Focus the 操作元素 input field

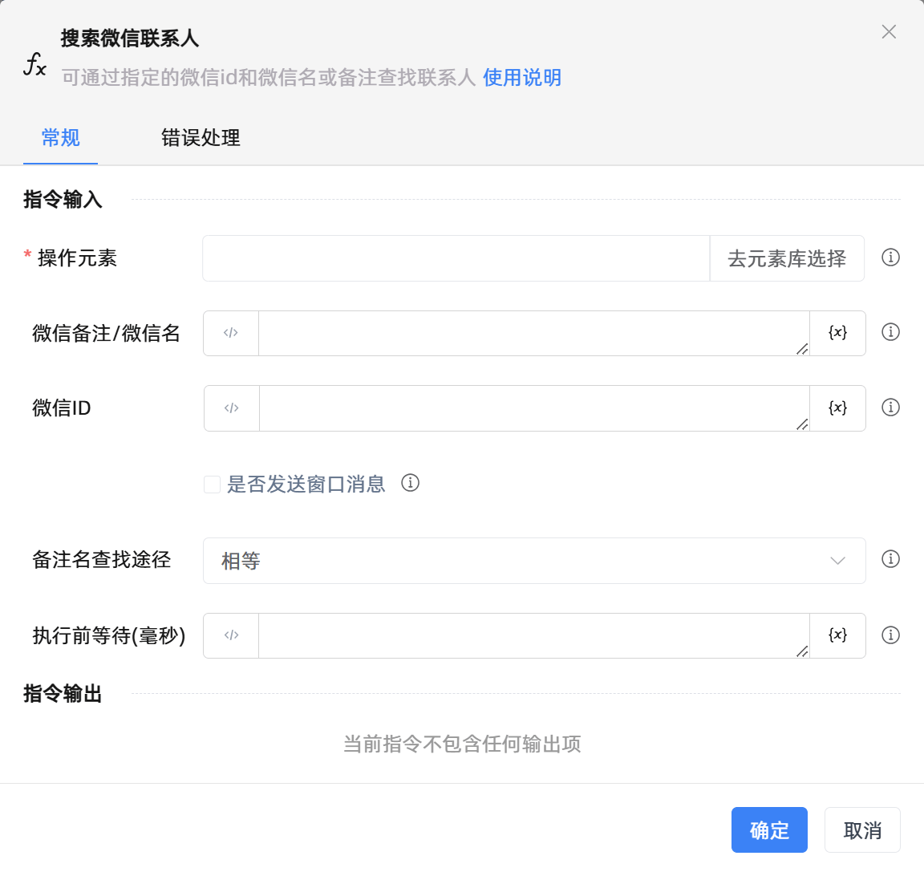click(456, 258)
